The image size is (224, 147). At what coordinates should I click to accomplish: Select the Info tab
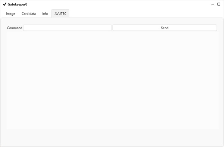[45, 14]
